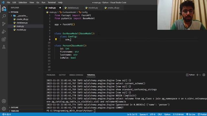Click Python language mode in status bar

click(x=167, y=114)
